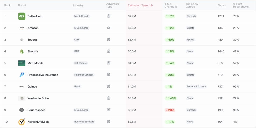Click the BetterHelp green logo icon

(x=22, y=16)
